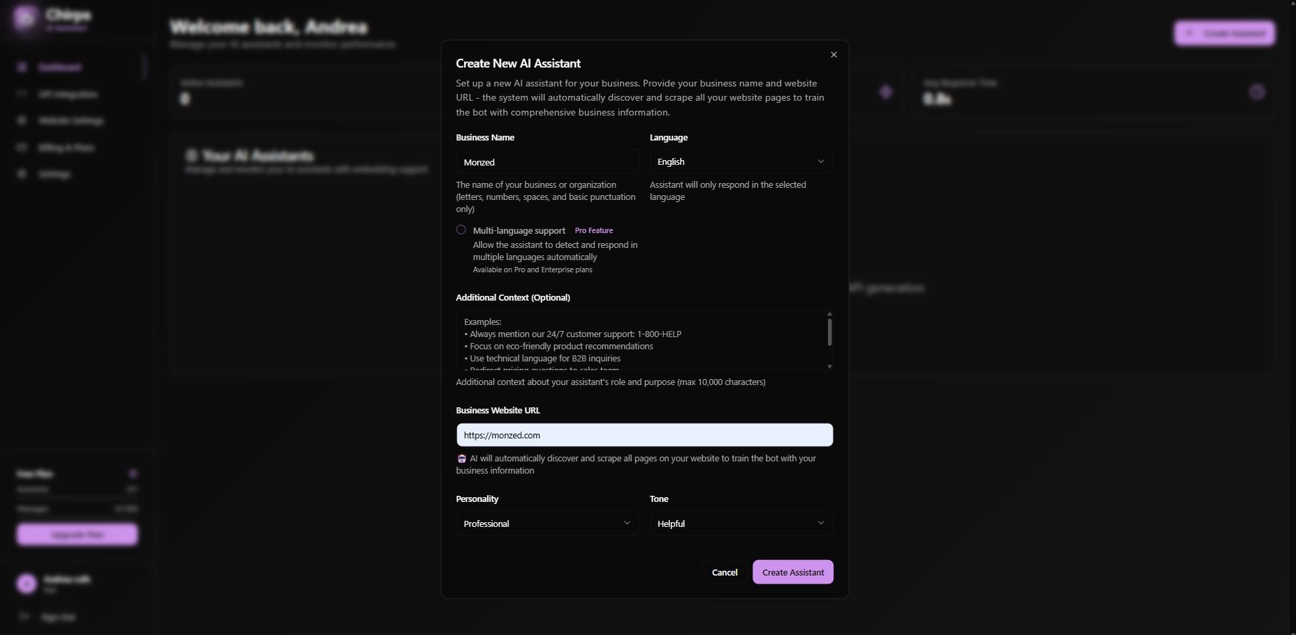Go to API Integration in the sidebar
The height and width of the screenshot is (635, 1296).
(68, 94)
